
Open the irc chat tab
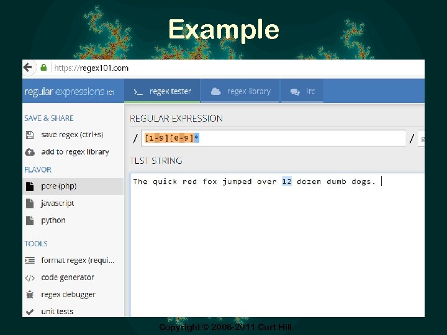coord(302,91)
